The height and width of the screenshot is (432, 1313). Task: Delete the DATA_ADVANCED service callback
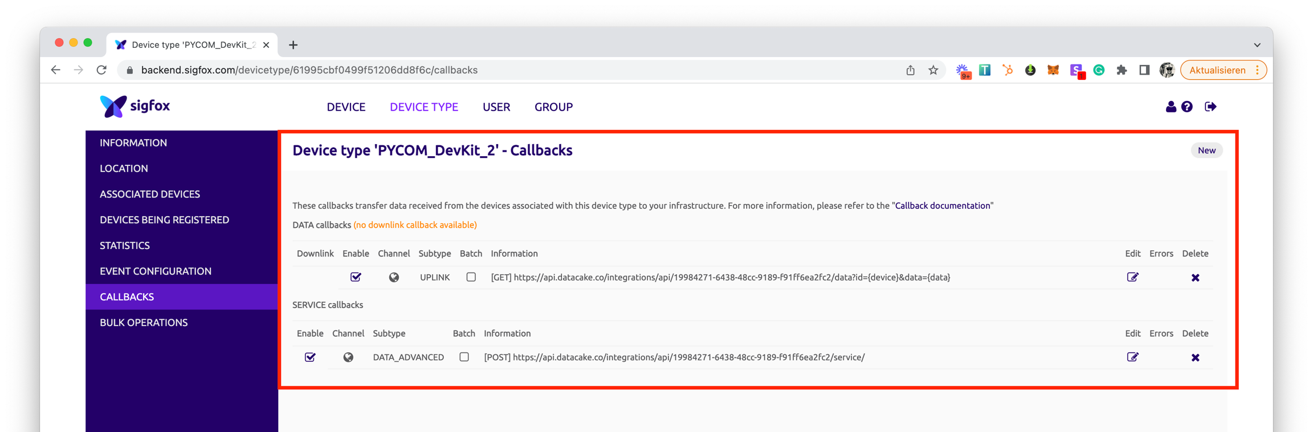tap(1195, 357)
